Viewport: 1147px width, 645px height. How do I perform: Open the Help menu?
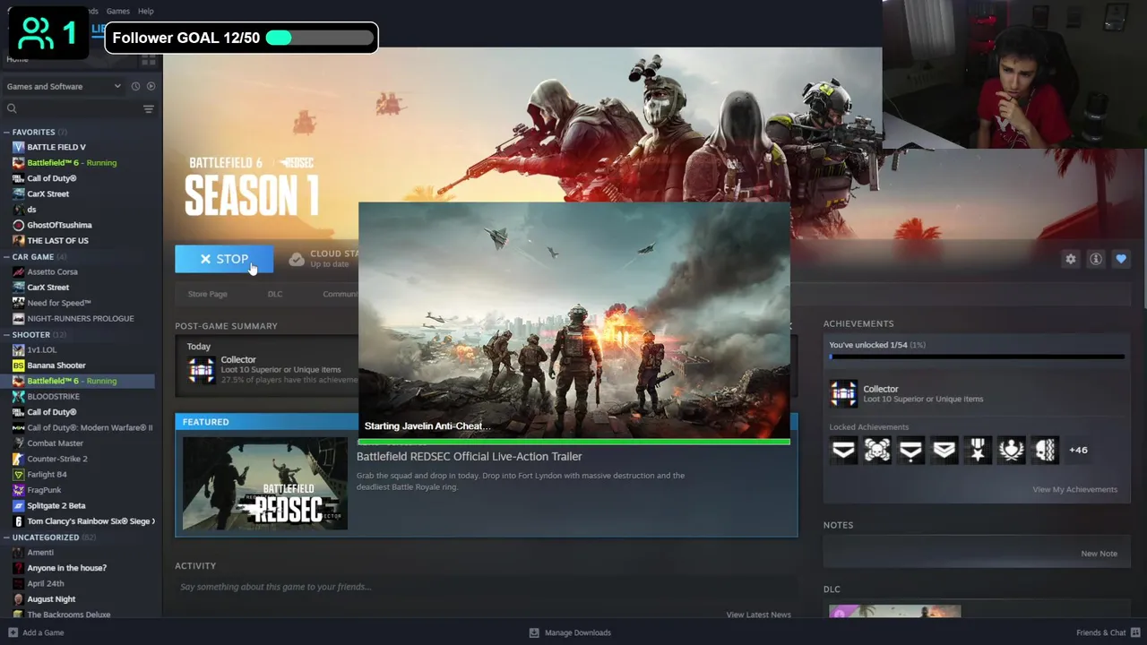pos(146,11)
